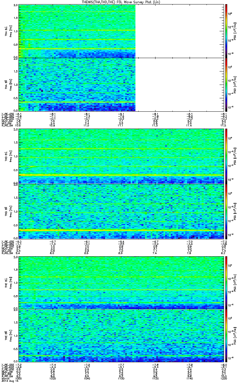The image size is (239, 383).
Task: Pick the THE perpendicular B spectrogram panel
Action: click(x=121, y=282)
